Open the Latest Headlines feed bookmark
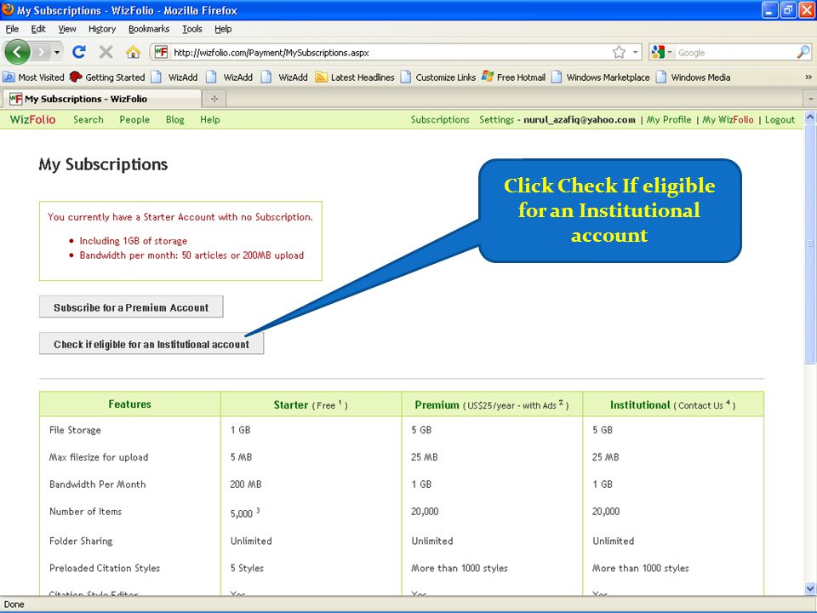817x613 pixels. 355,77
